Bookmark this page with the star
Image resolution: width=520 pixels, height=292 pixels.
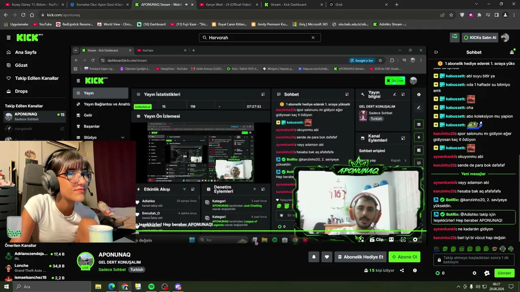(451, 15)
